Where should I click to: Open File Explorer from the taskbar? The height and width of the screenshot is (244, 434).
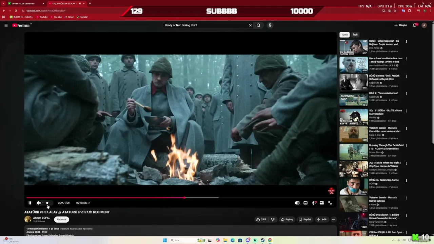tap(225, 240)
